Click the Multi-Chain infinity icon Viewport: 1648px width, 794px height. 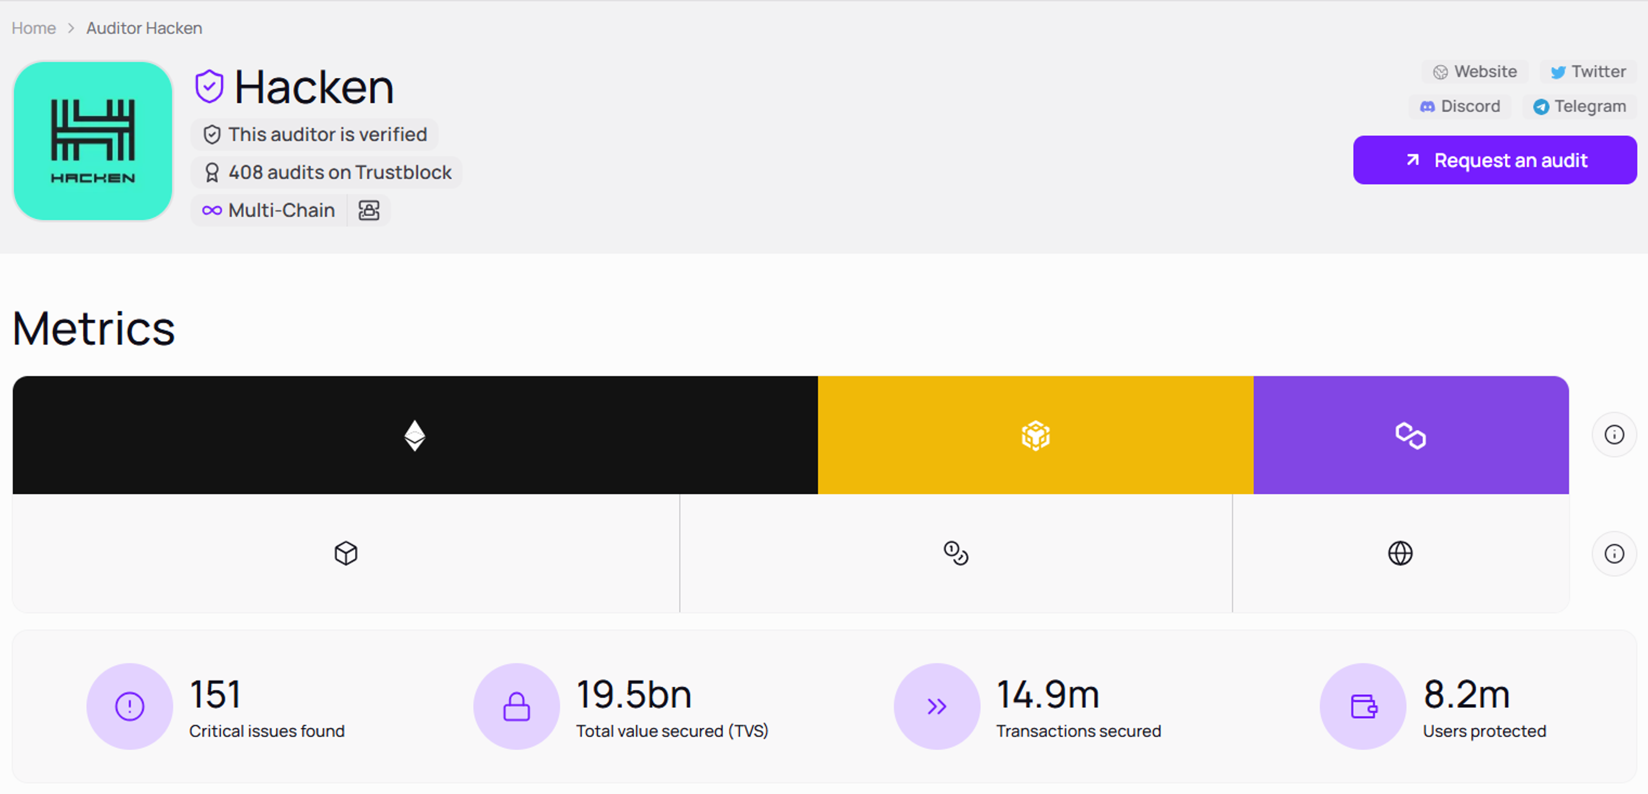[212, 210]
